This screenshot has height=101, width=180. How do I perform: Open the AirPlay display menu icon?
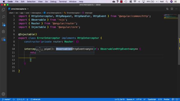(143, 1)
